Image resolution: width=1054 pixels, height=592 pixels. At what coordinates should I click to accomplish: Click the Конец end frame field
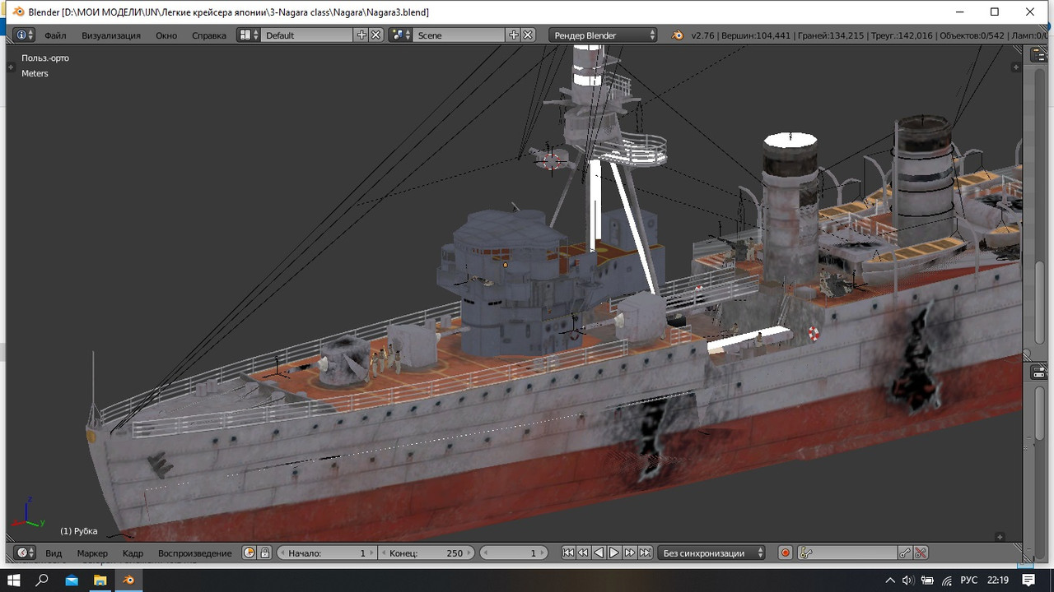(x=427, y=553)
